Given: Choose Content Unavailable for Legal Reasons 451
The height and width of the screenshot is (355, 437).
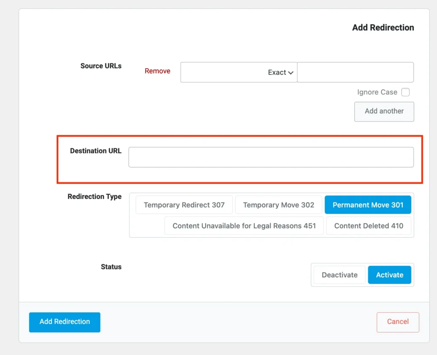Looking at the screenshot, I should tap(244, 225).
